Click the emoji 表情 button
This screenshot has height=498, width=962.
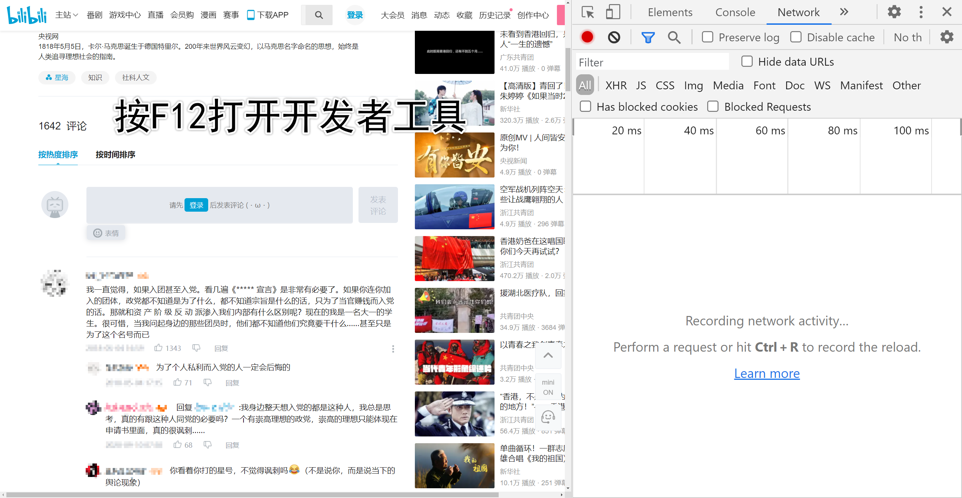click(x=106, y=233)
